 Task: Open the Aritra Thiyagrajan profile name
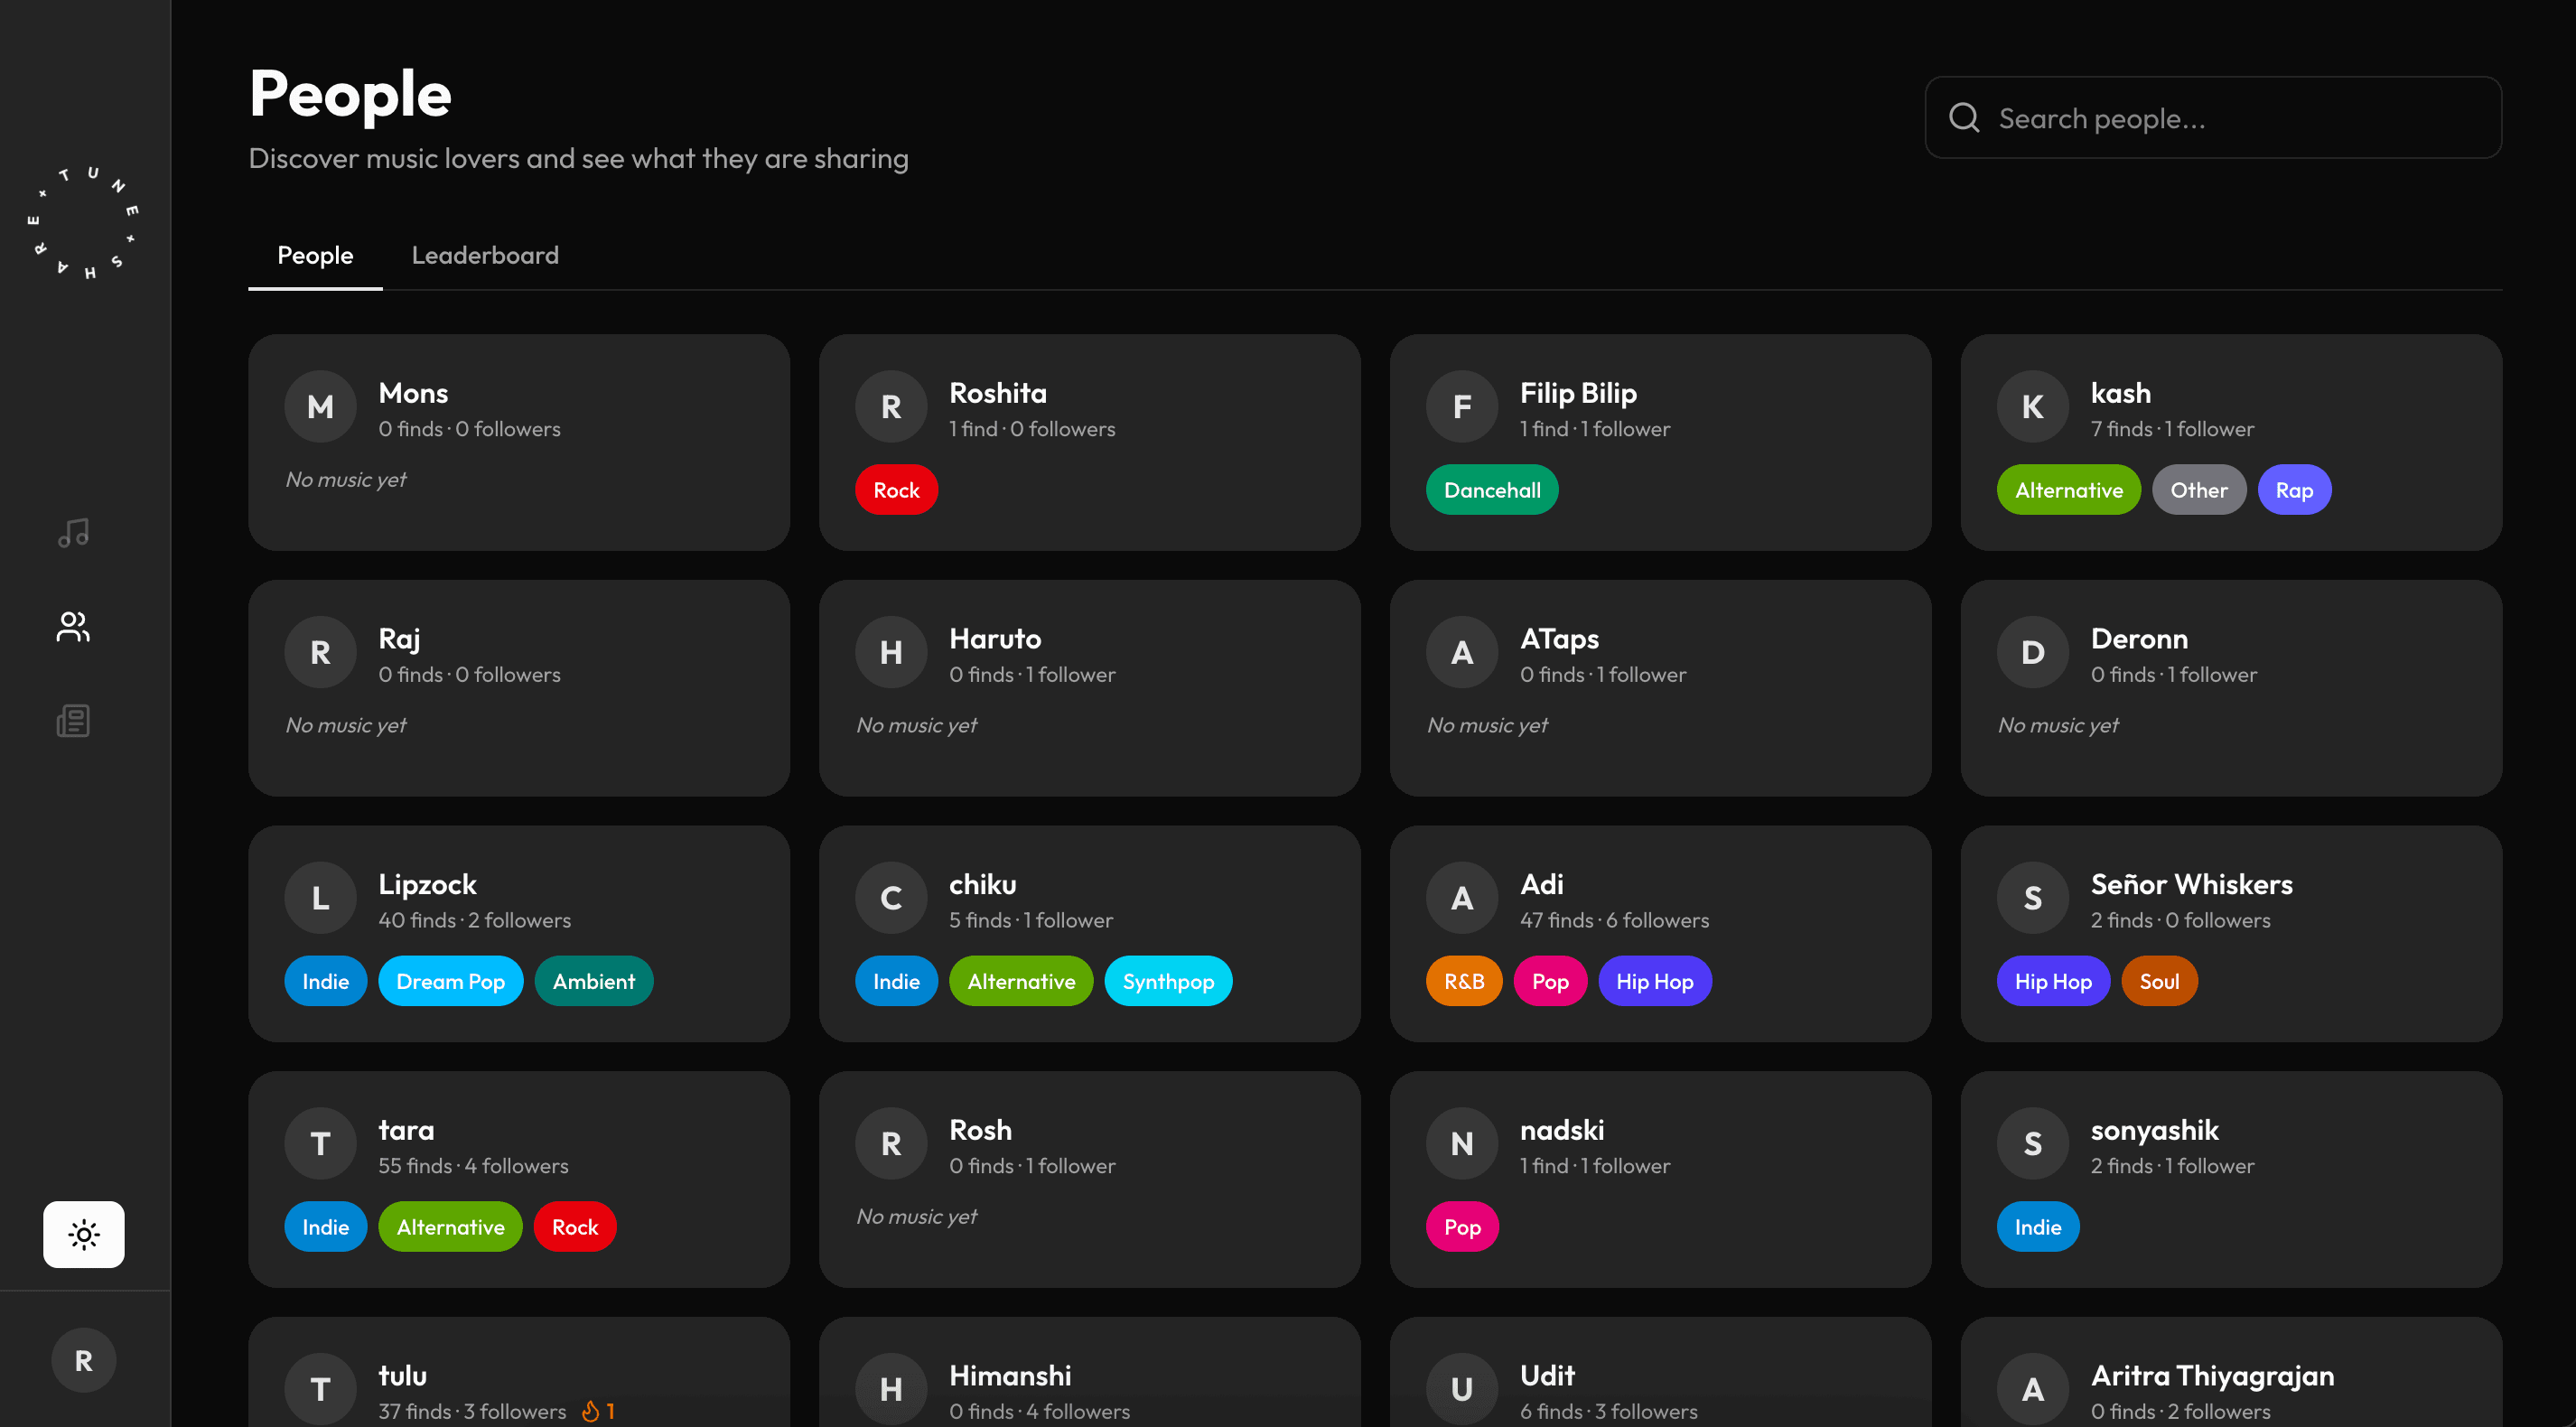[x=2212, y=1375]
